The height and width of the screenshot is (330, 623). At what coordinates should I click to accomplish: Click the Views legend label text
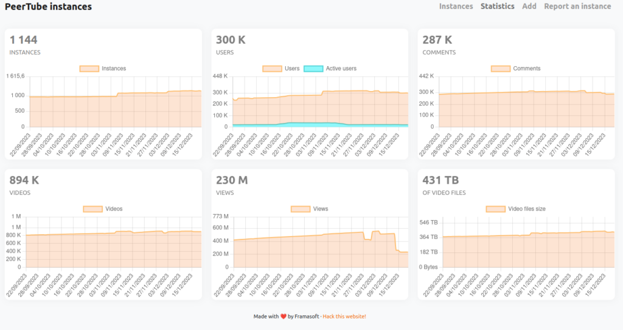point(321,209)
